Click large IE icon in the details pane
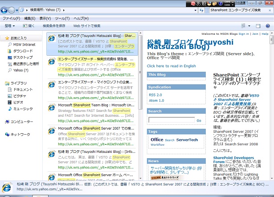 tap(7, 188)
